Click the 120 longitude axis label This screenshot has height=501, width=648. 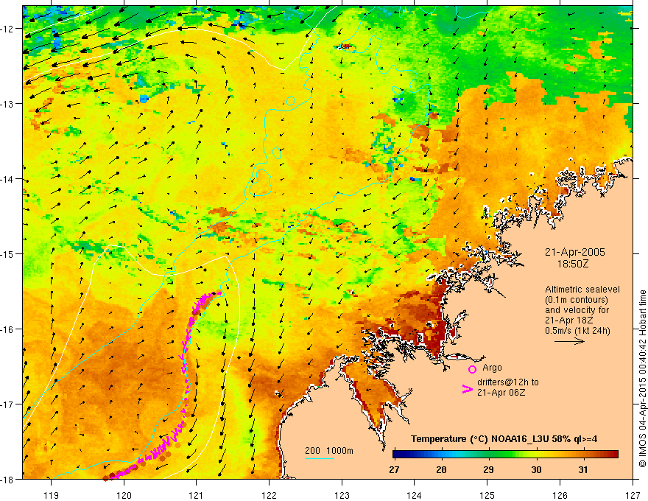coord(124,495)
